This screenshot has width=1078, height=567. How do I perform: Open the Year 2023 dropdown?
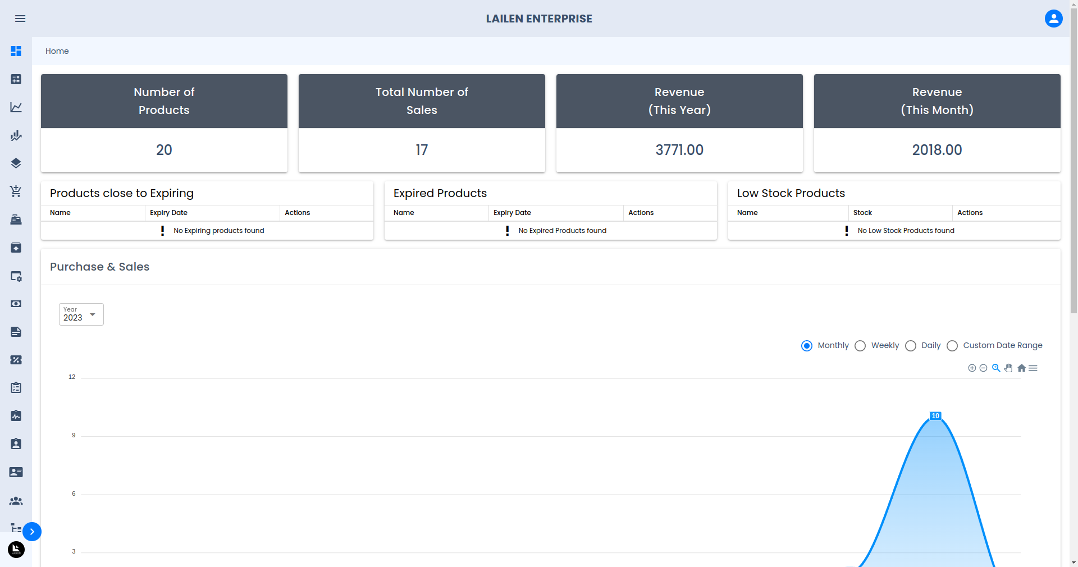(x=81, y=314)
